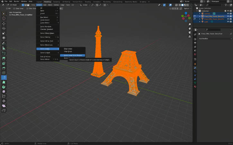The height and width of the screenshot is (145, 233).
Task: Click the pan hand viewport icon
Action: pos(190,29)
